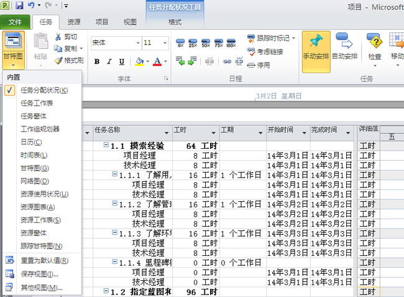Viewport: 404px width, 297px height.
Task: Open the font size dropdown showing 11
Action: click(165, 43)
